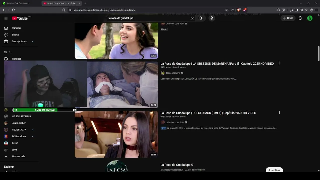This screenshot has width=320, height=180.
Task: Click the address bar URL field
Action: tap(147, 10)
